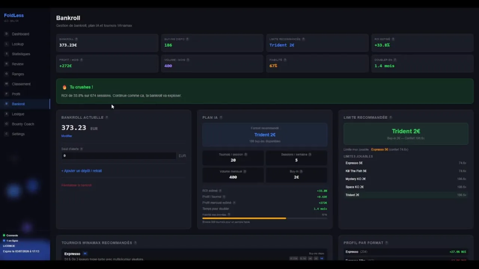This screenshot has height=269, width=479.
Task: Open help icon beside FIABILITÉ card
Action: (x=285, y=60)
